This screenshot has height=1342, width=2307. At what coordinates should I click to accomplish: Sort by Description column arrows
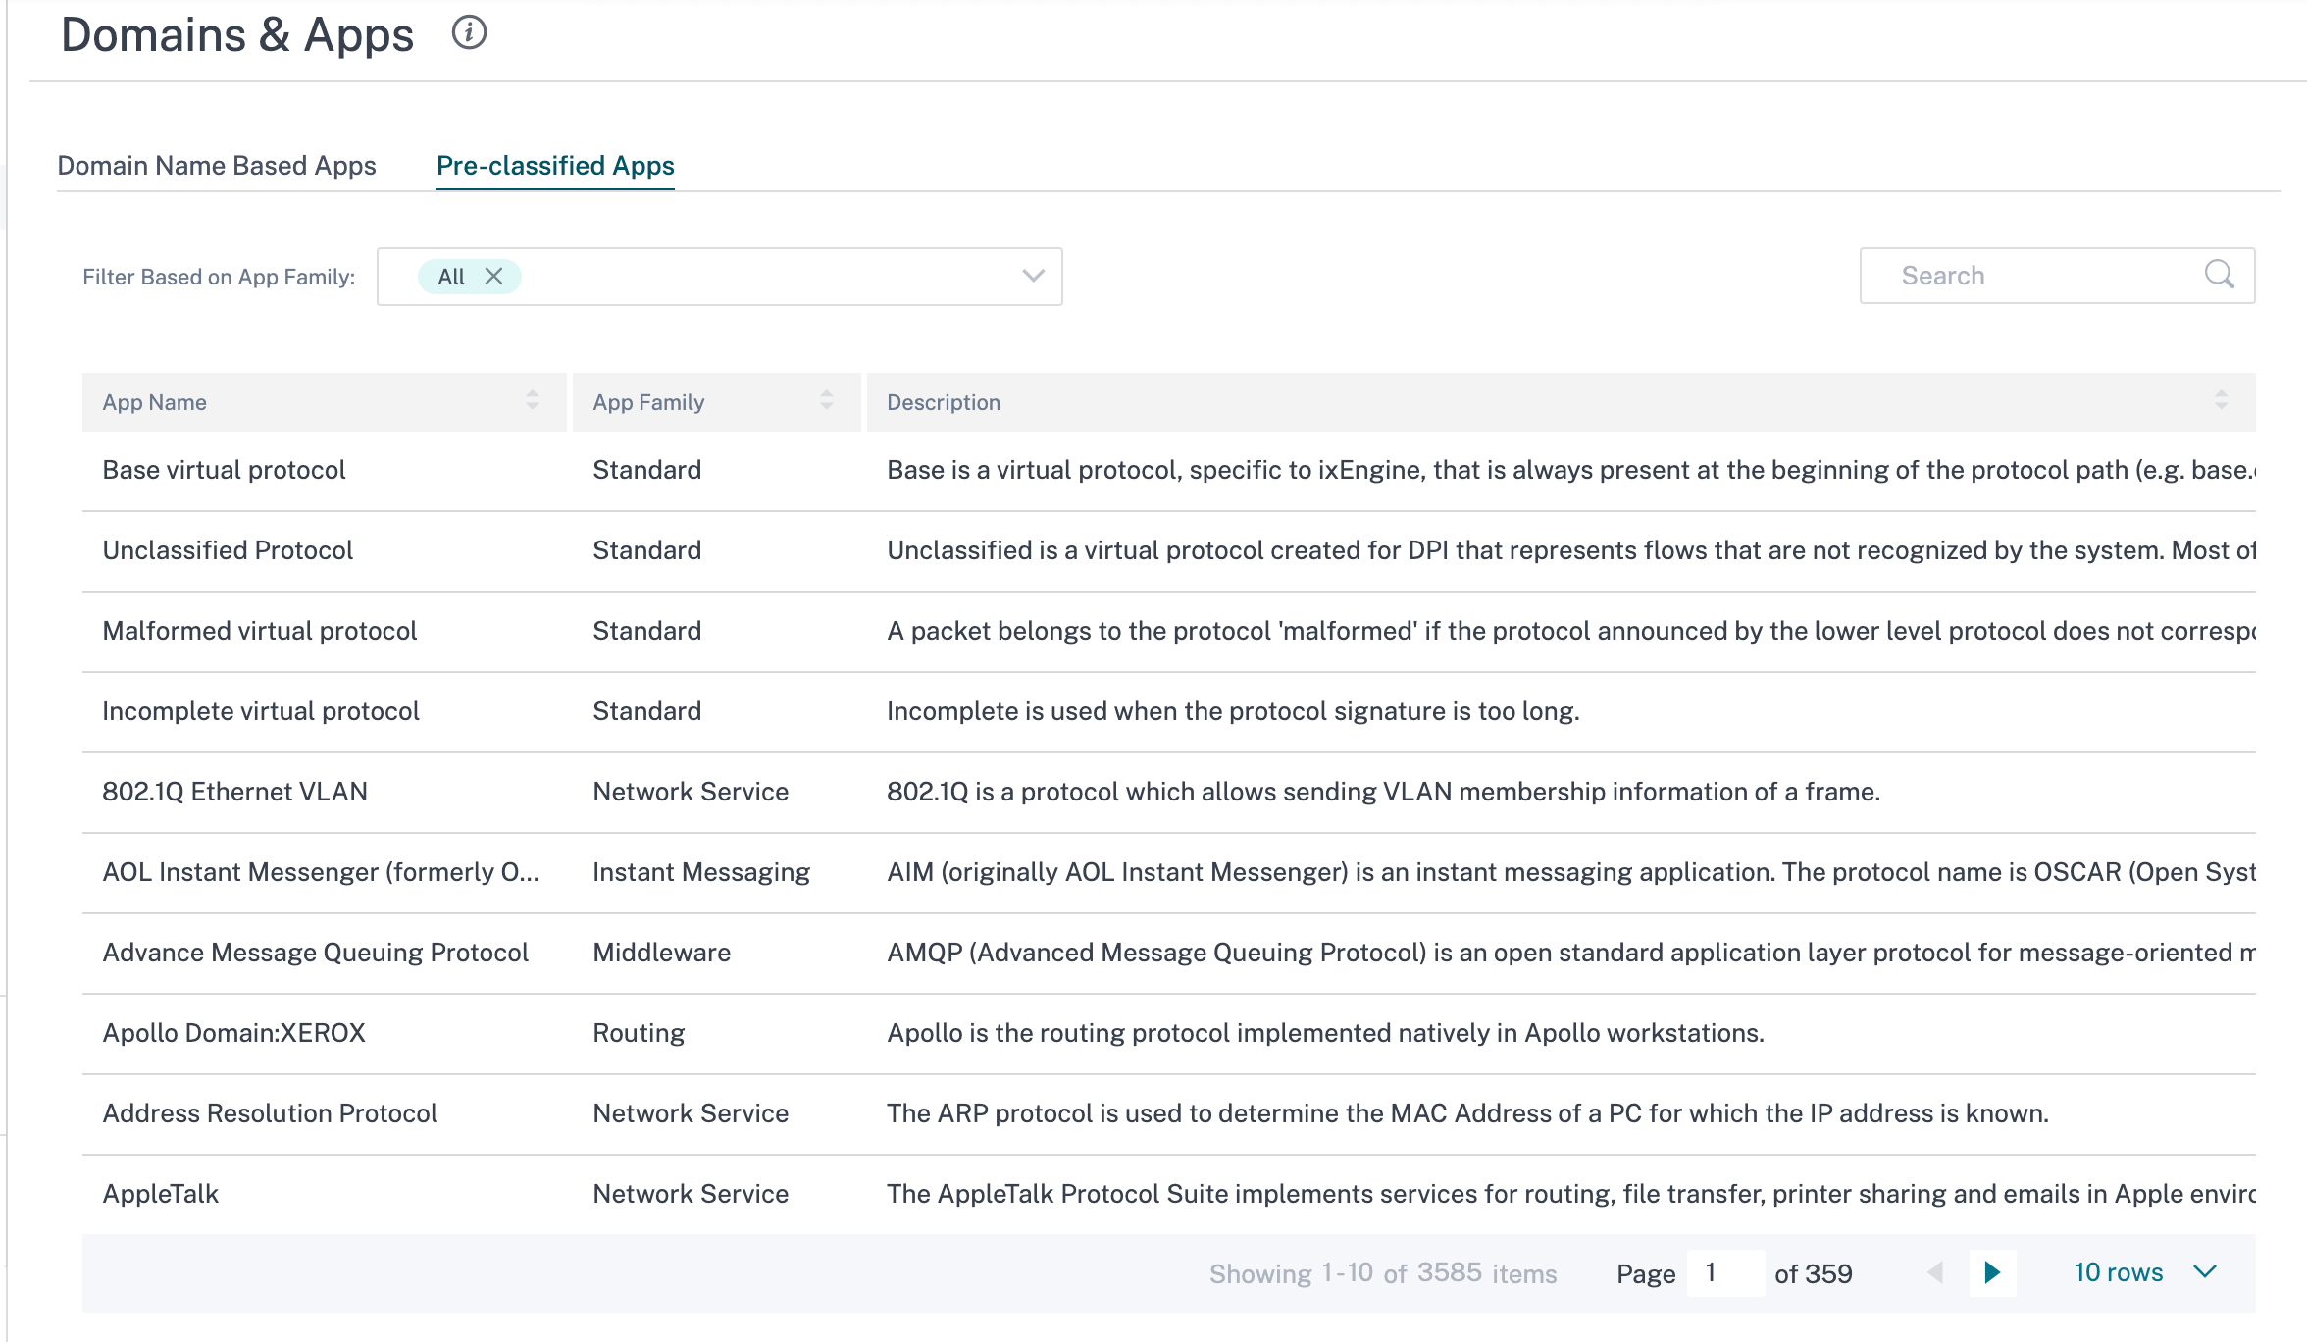point(2222,400)
